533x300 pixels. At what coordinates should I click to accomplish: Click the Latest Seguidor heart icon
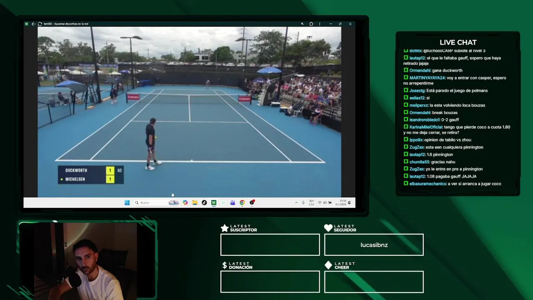pyautogui.click(x=328, y=228)
